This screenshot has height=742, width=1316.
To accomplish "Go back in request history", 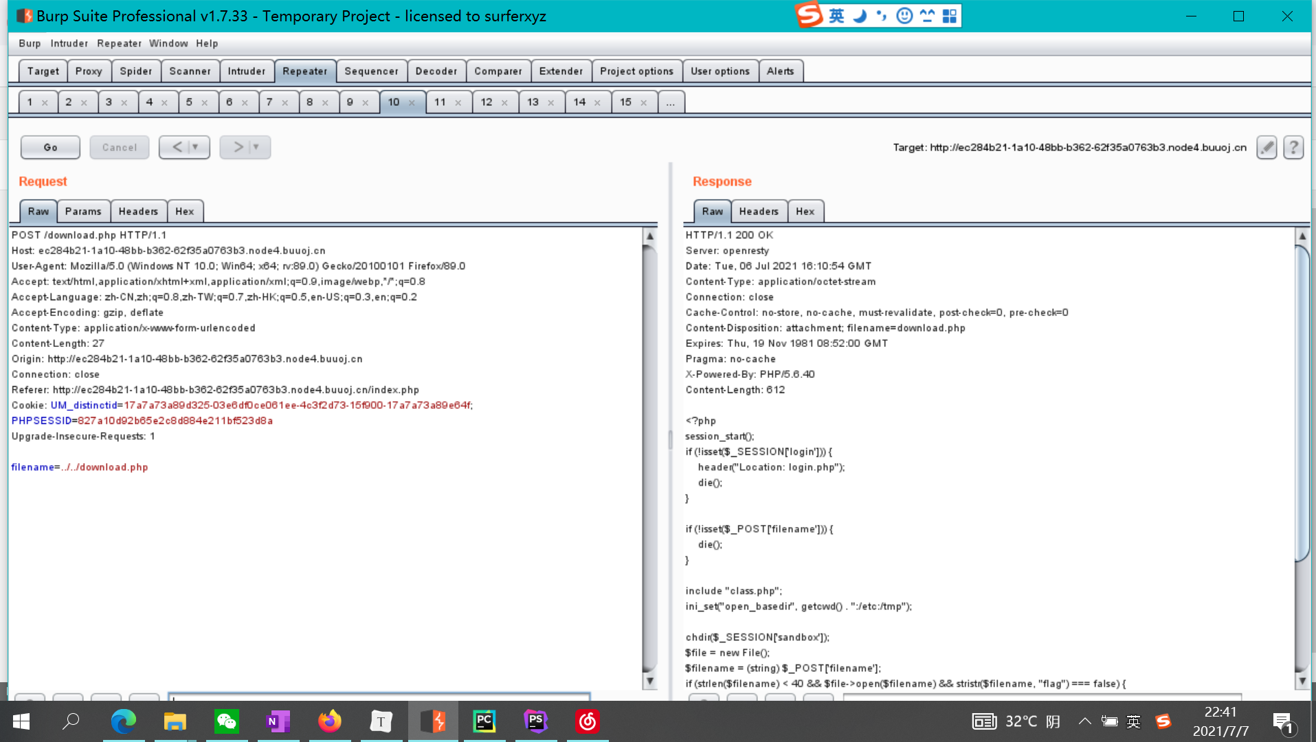I will click(177, 147).
